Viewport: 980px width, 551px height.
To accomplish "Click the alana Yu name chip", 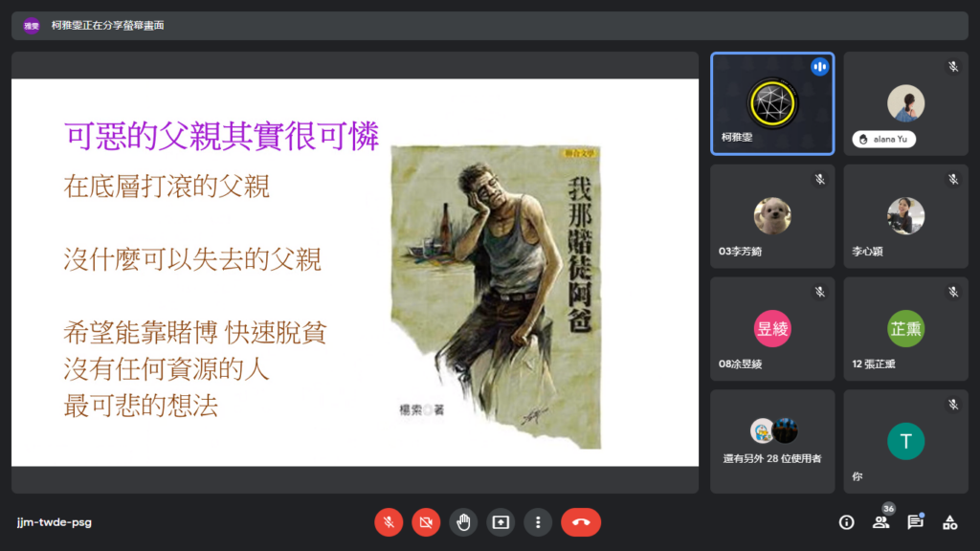I will (883, 140).
